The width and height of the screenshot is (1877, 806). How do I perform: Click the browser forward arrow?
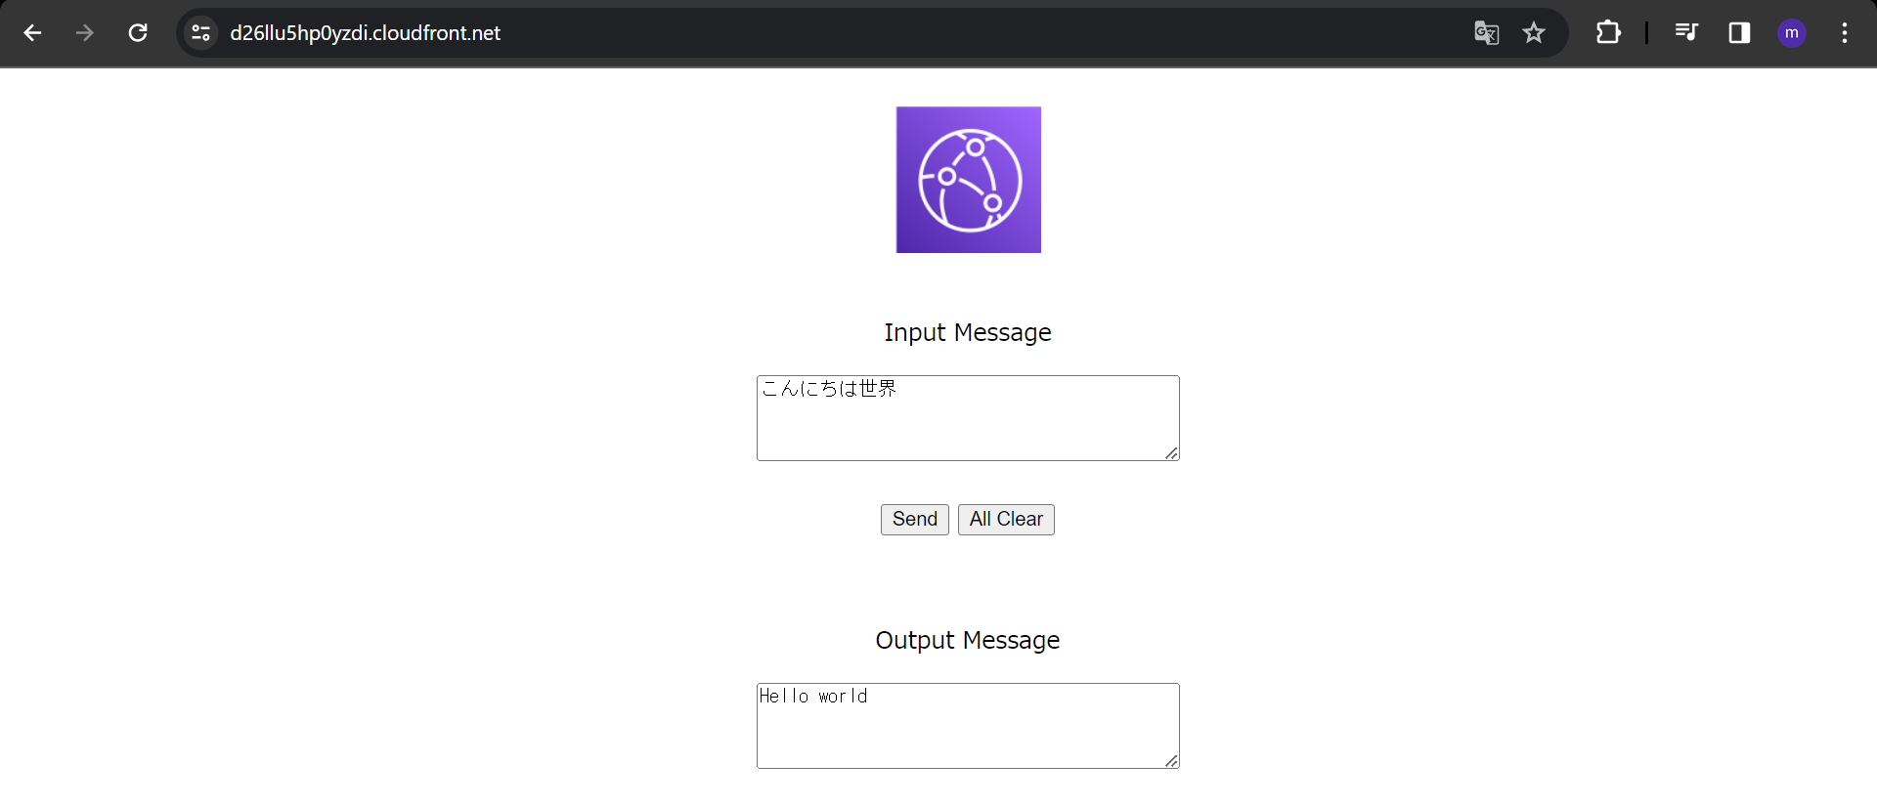click(x=85, y=33)
